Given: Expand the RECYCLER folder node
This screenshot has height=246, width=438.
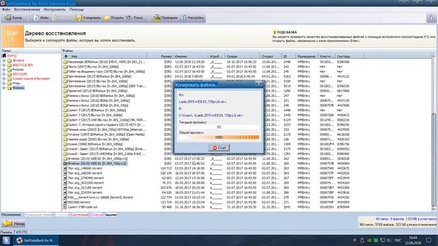Looking at the screenshot, I should (4, 74).
